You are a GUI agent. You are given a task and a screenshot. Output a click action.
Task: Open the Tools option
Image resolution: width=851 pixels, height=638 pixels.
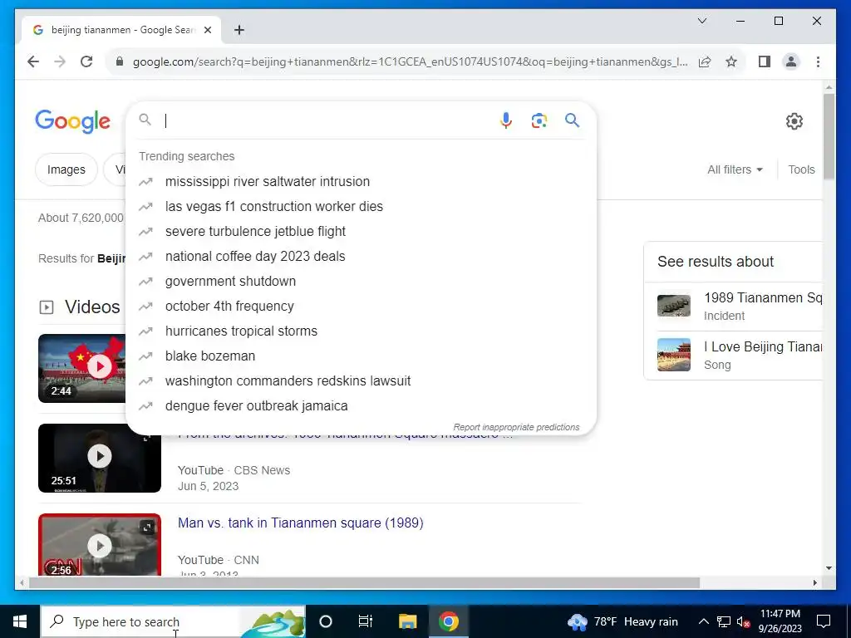(x=801, y=169)
